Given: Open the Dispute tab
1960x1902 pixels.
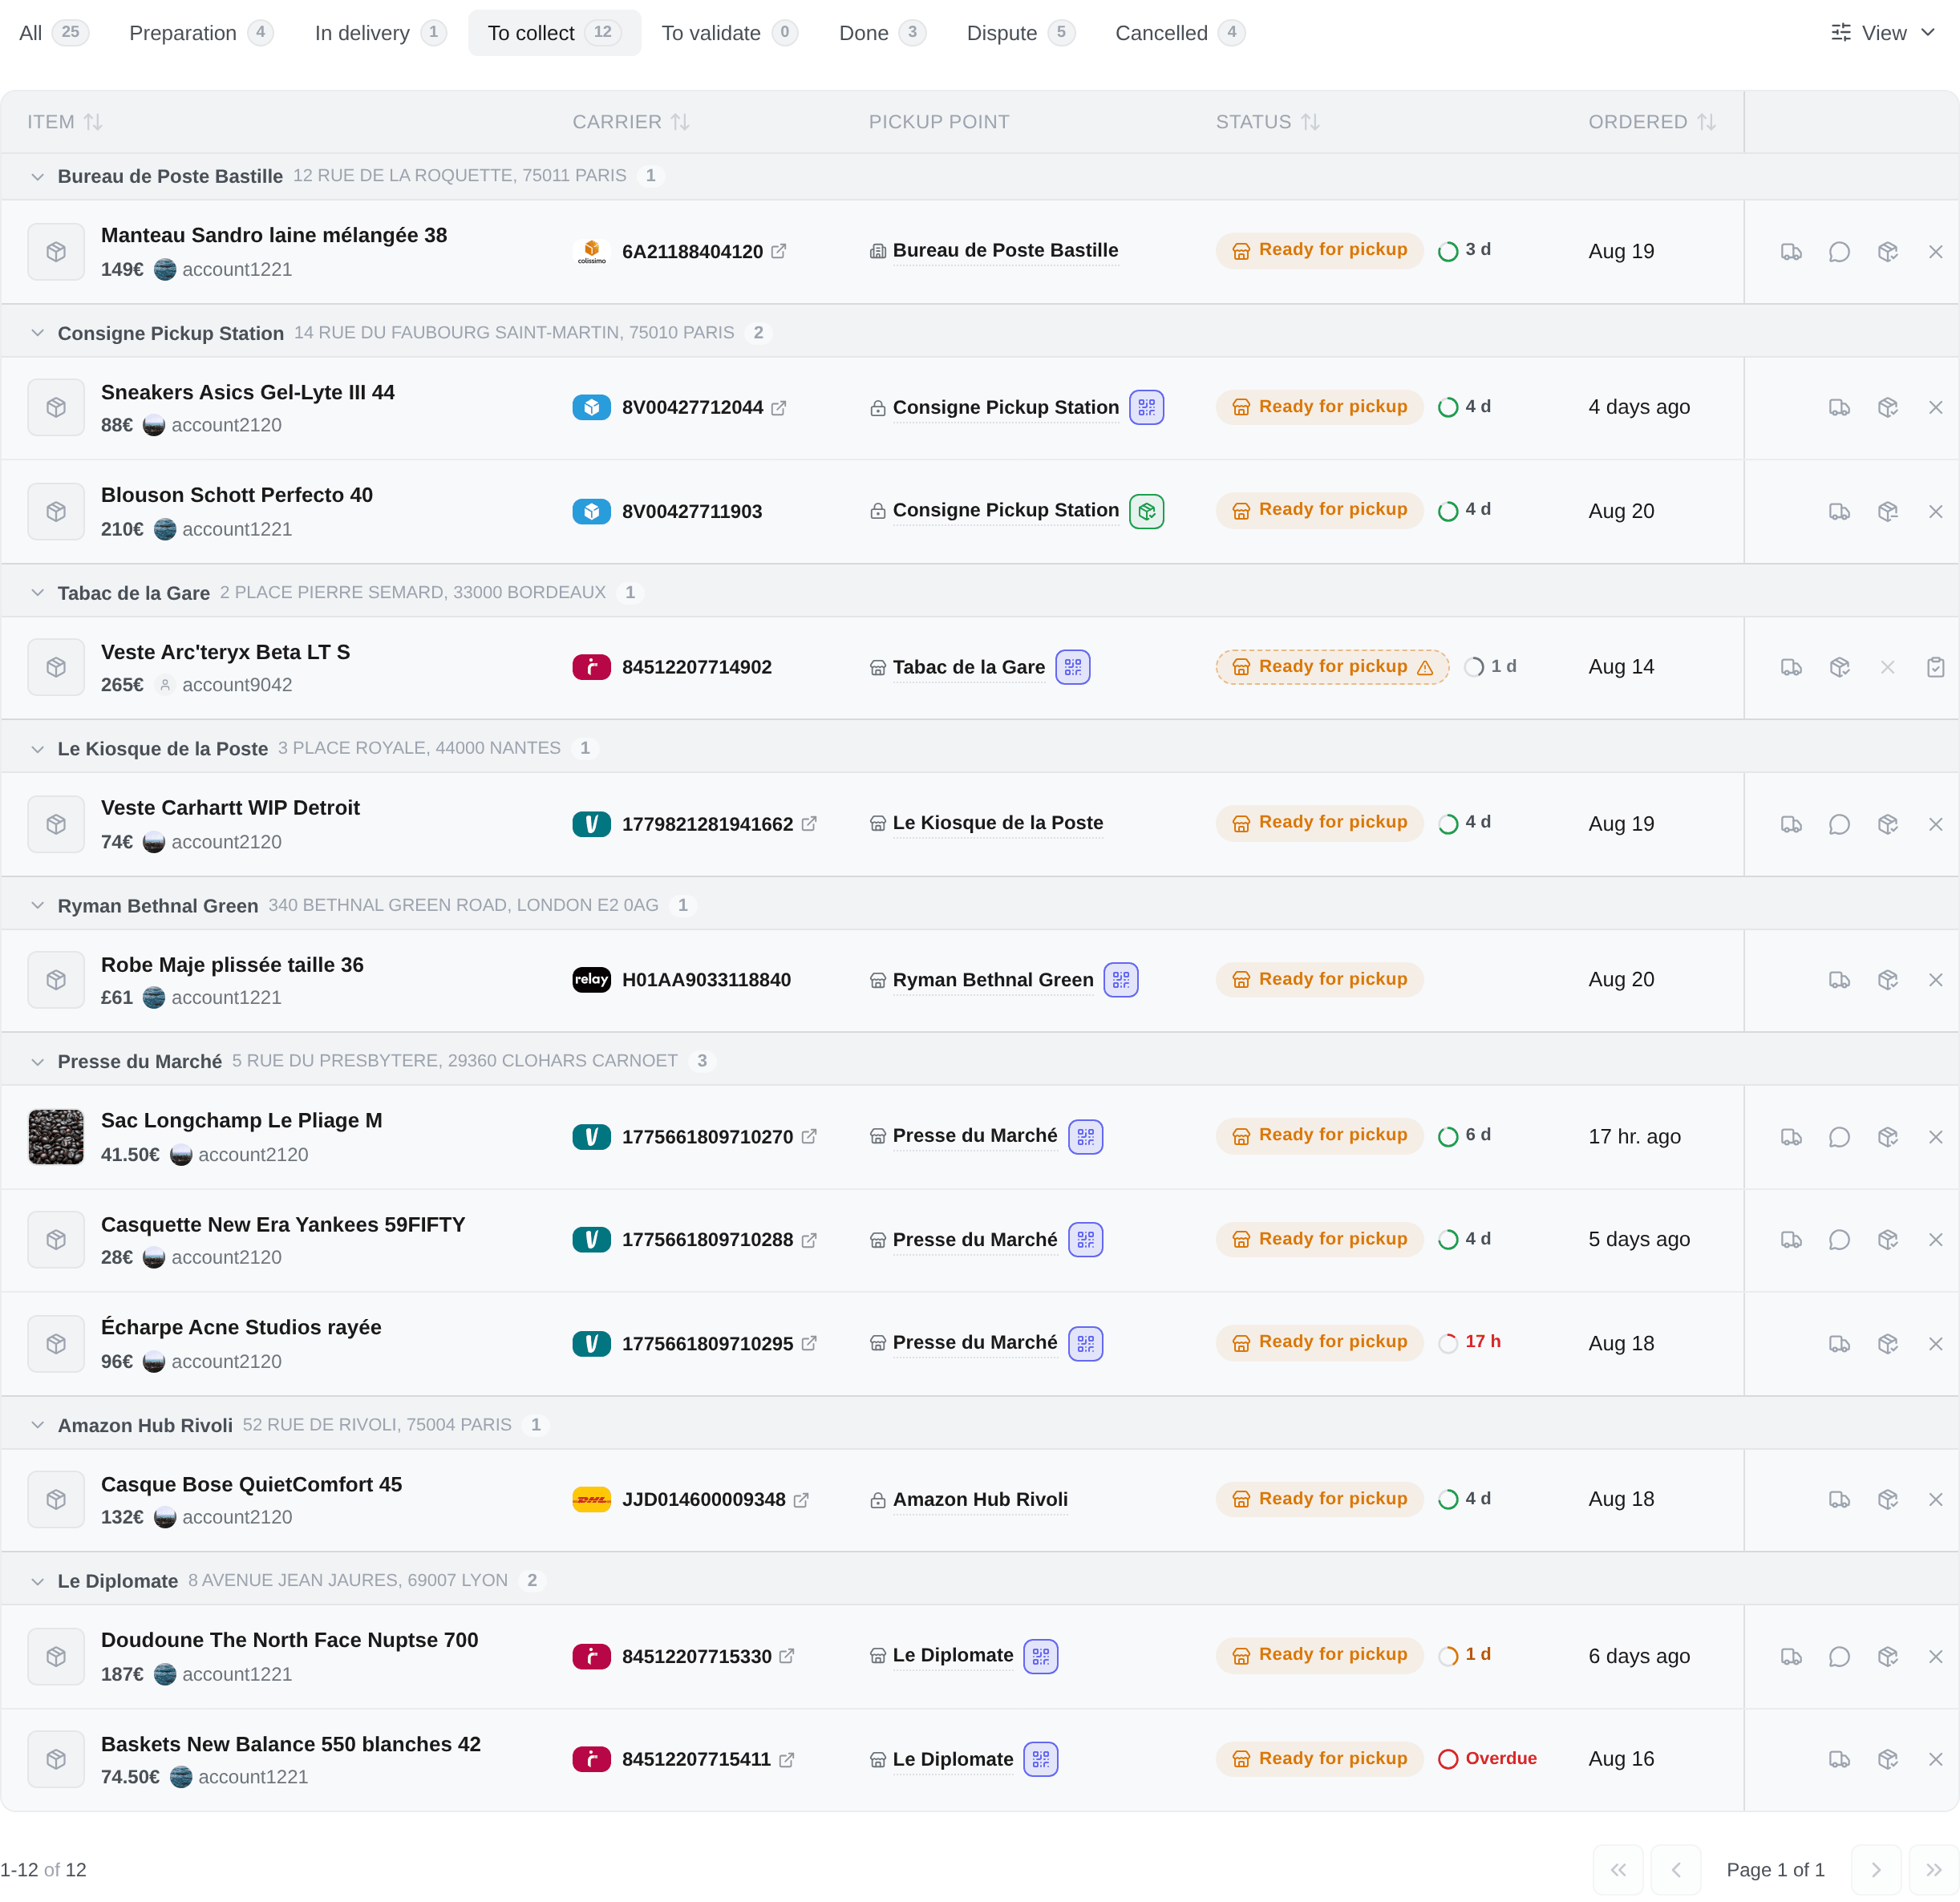Looking at the screenshot, I should (x=1020, y=33).
